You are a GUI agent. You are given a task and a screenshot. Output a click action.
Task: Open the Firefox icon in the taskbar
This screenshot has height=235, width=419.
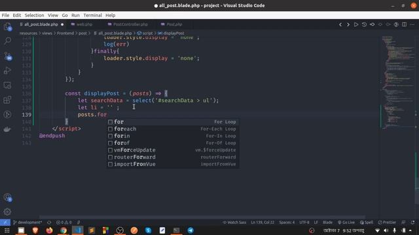click(49, 230)
